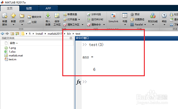Screen dimensions: 178x109
Task: Expand the Parallel dropdown arrow
Action: [145, 25]
